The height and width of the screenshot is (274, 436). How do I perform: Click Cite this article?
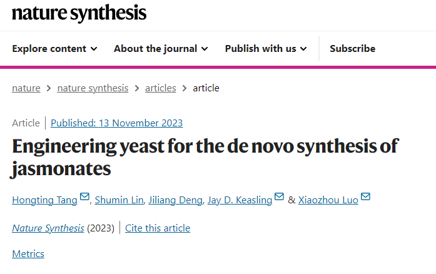(158, 228)
